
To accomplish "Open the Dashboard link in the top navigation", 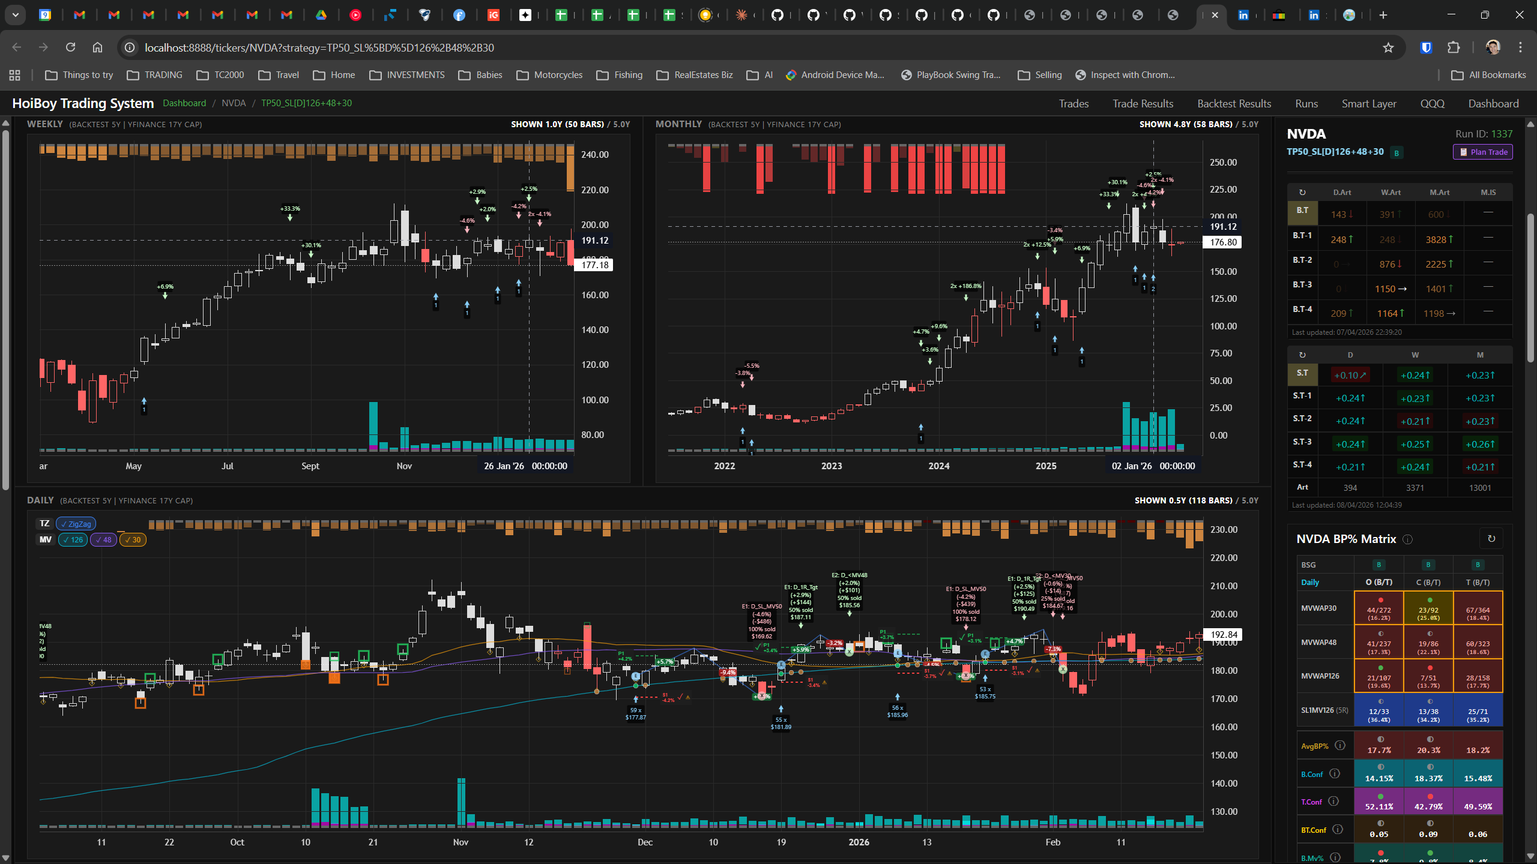I will [1493, 104].
